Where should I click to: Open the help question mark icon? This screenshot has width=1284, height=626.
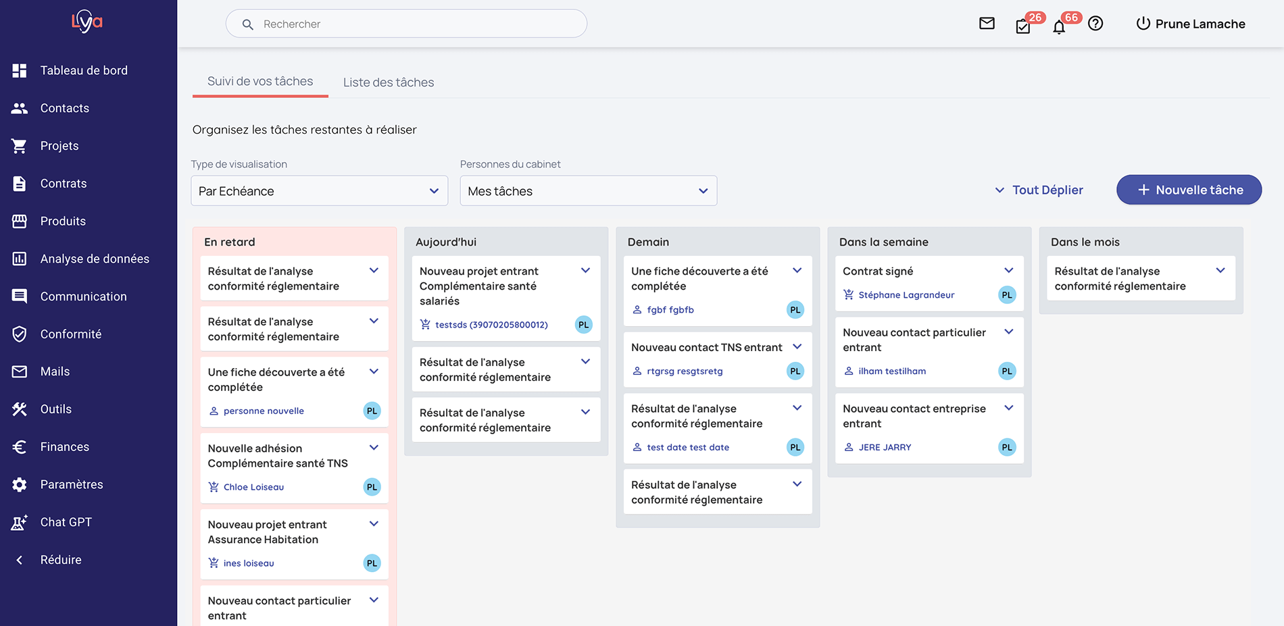coord(1095,24)
